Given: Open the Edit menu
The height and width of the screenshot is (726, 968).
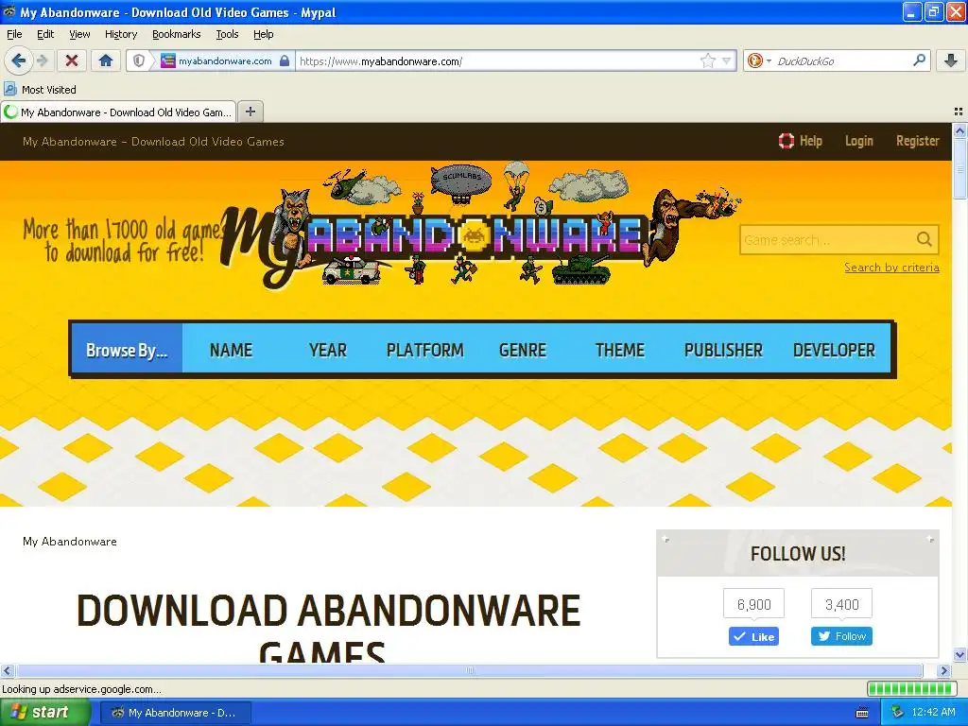Looking at the screenshot, I should [45, 34].
